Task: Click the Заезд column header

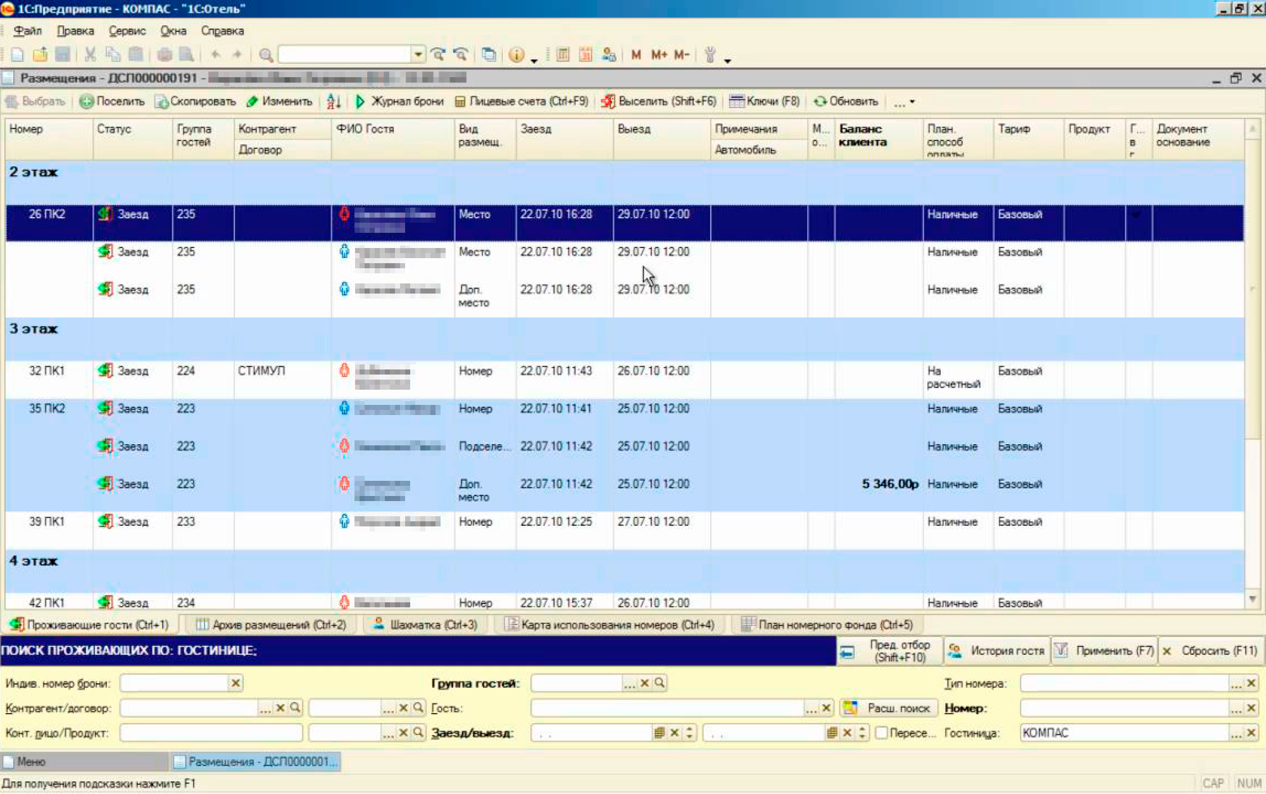Action: pyautogui.click(x=565, y=139)
